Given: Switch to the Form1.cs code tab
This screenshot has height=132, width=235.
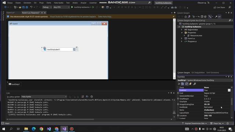Looking at the screenshot, I should [11, 13].
